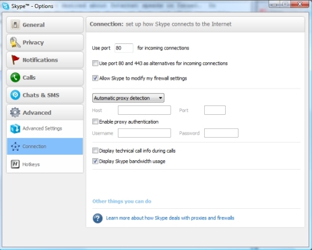Click the green phone Calls icon
This screenshot has width=312, height=250.
point(15,78)
